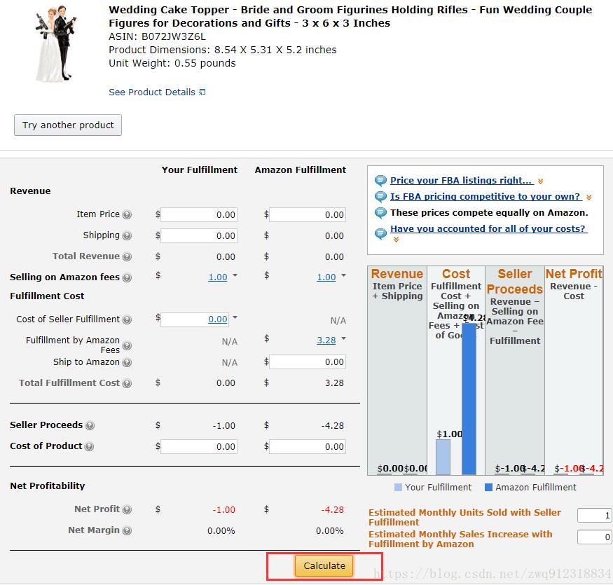Viewport: 613px width, 585px height.
Task: Expand Your Fulfillment selling fees dropdown arrow
Action: pyautogui.click(x=235, y=275)
